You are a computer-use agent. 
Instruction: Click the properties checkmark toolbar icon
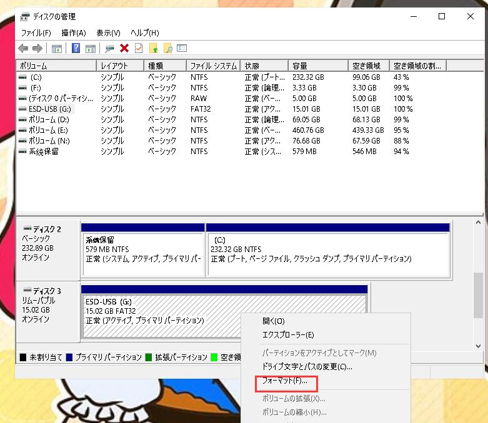(139, 48)
